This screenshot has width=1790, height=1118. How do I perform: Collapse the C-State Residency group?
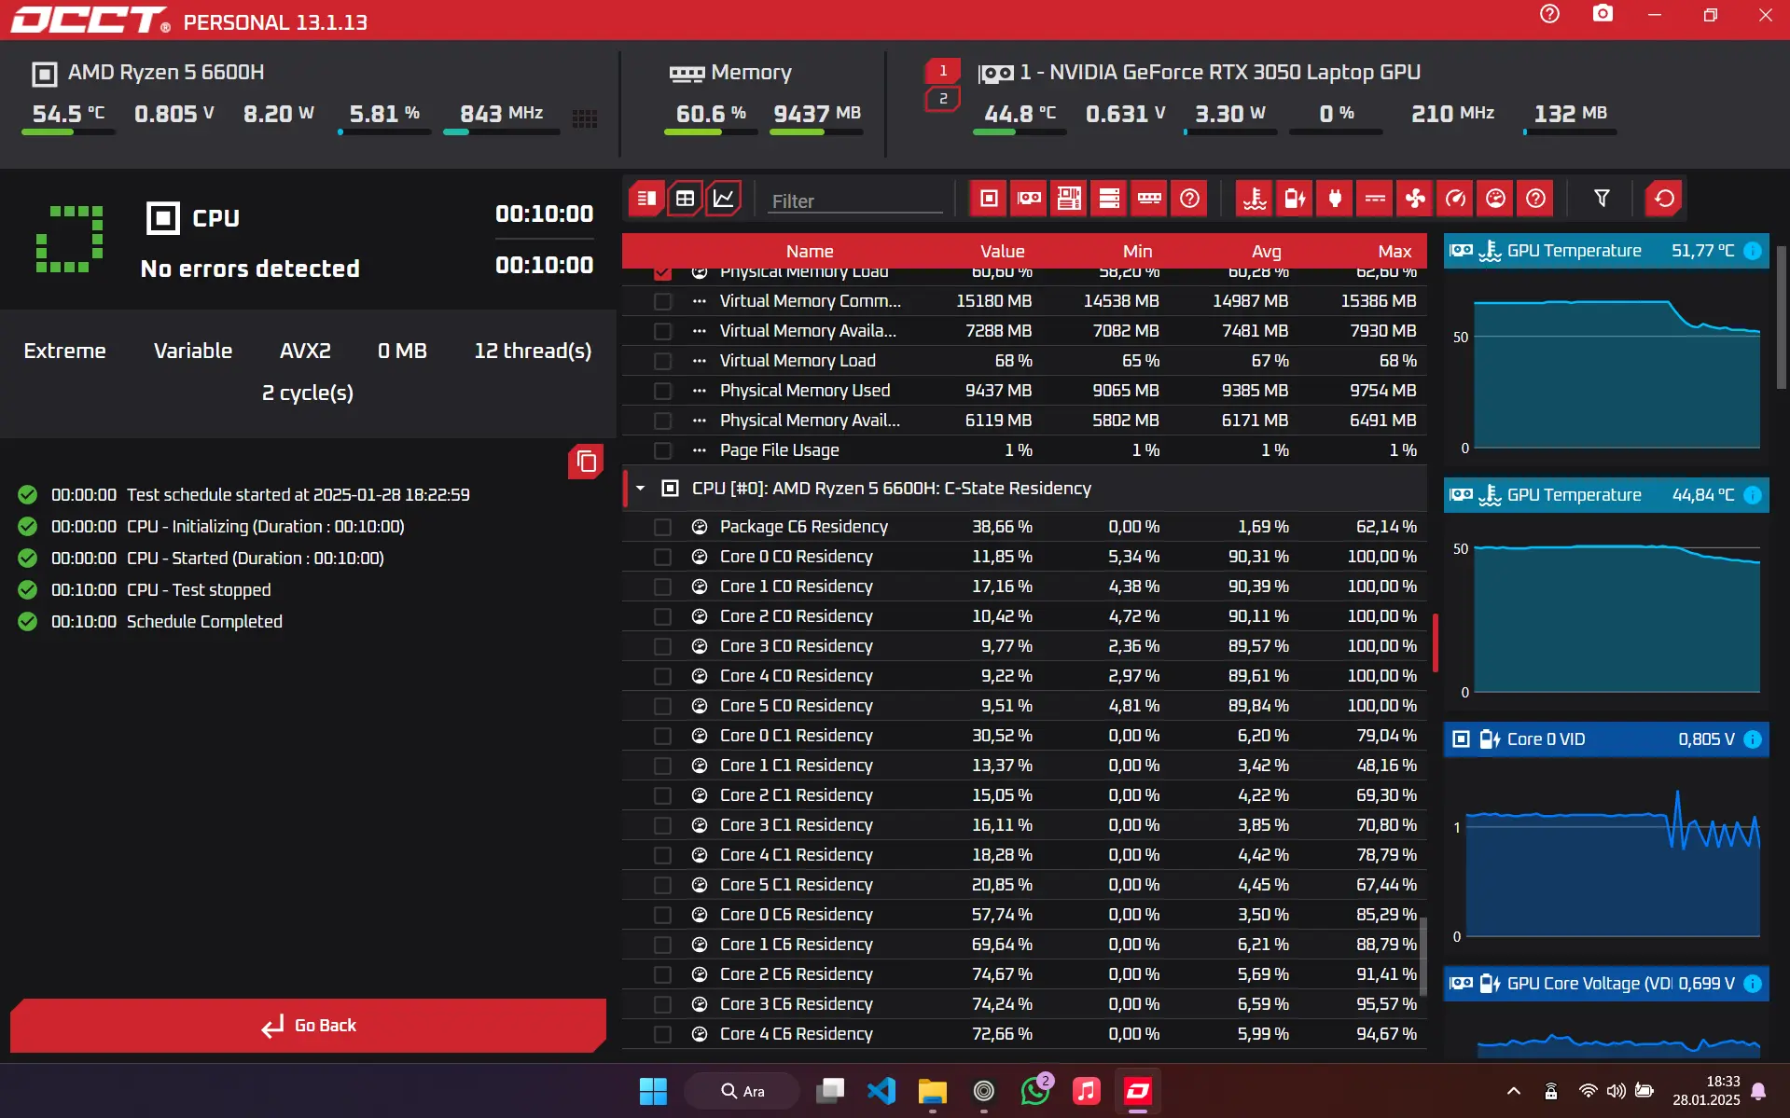pos(640,489)
